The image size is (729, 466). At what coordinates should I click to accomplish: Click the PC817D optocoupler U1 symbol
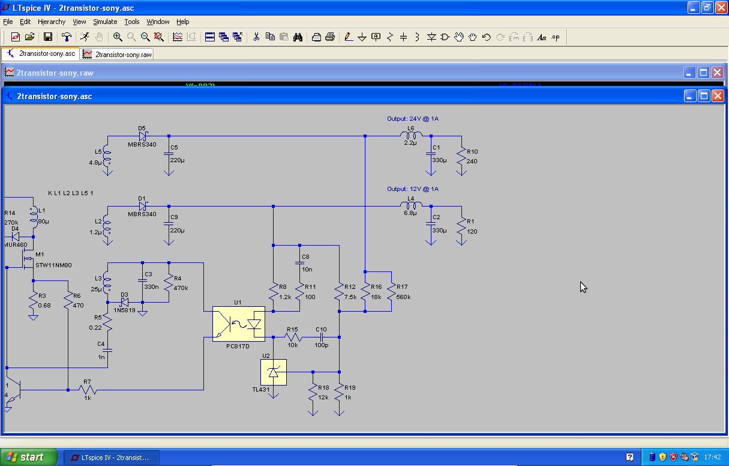[x=238, y=324]
